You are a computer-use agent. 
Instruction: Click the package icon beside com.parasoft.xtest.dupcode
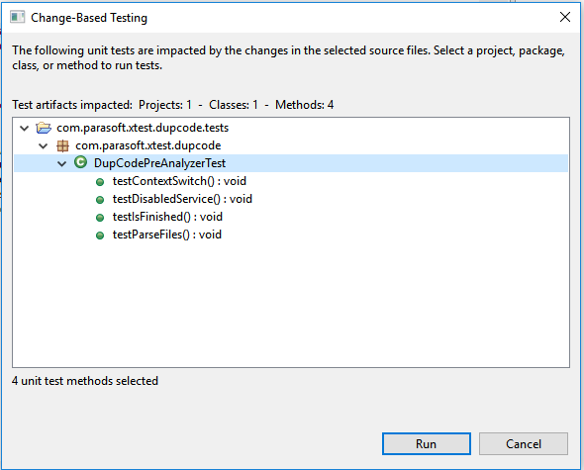[x=62, y=145]
